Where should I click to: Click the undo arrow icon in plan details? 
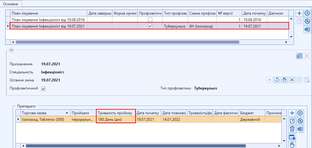coord(277,80)
